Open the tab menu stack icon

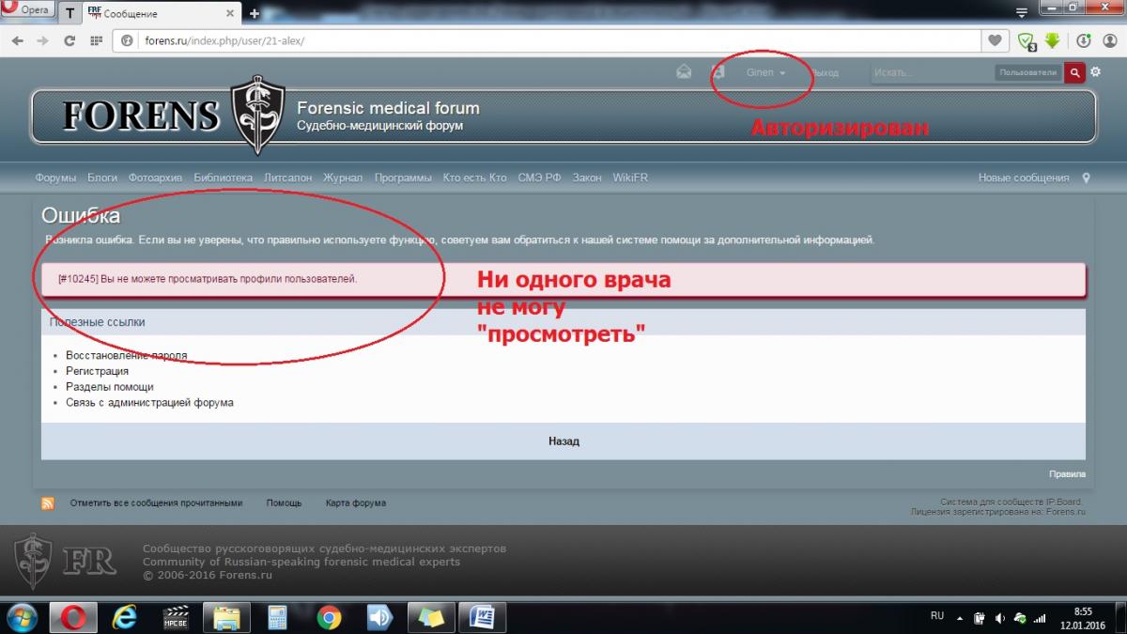(x=1023, y=12)
